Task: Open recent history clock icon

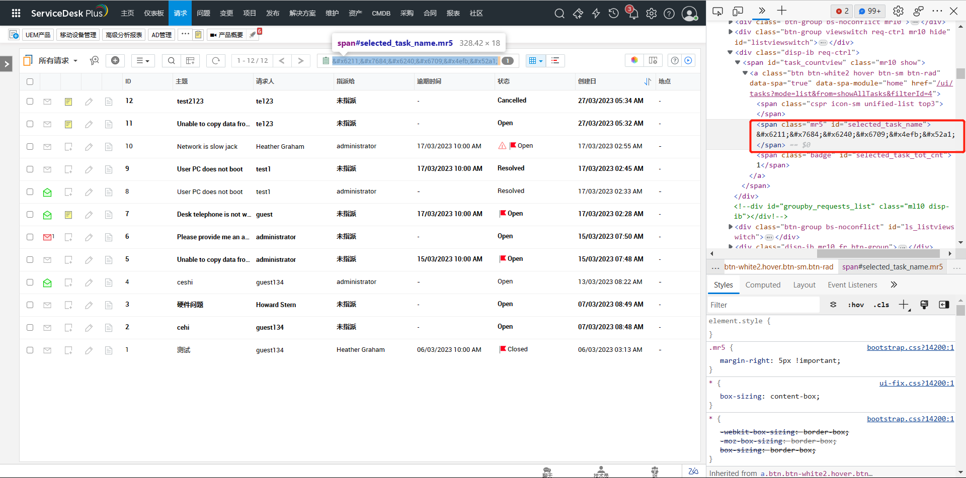Action: 614,14
